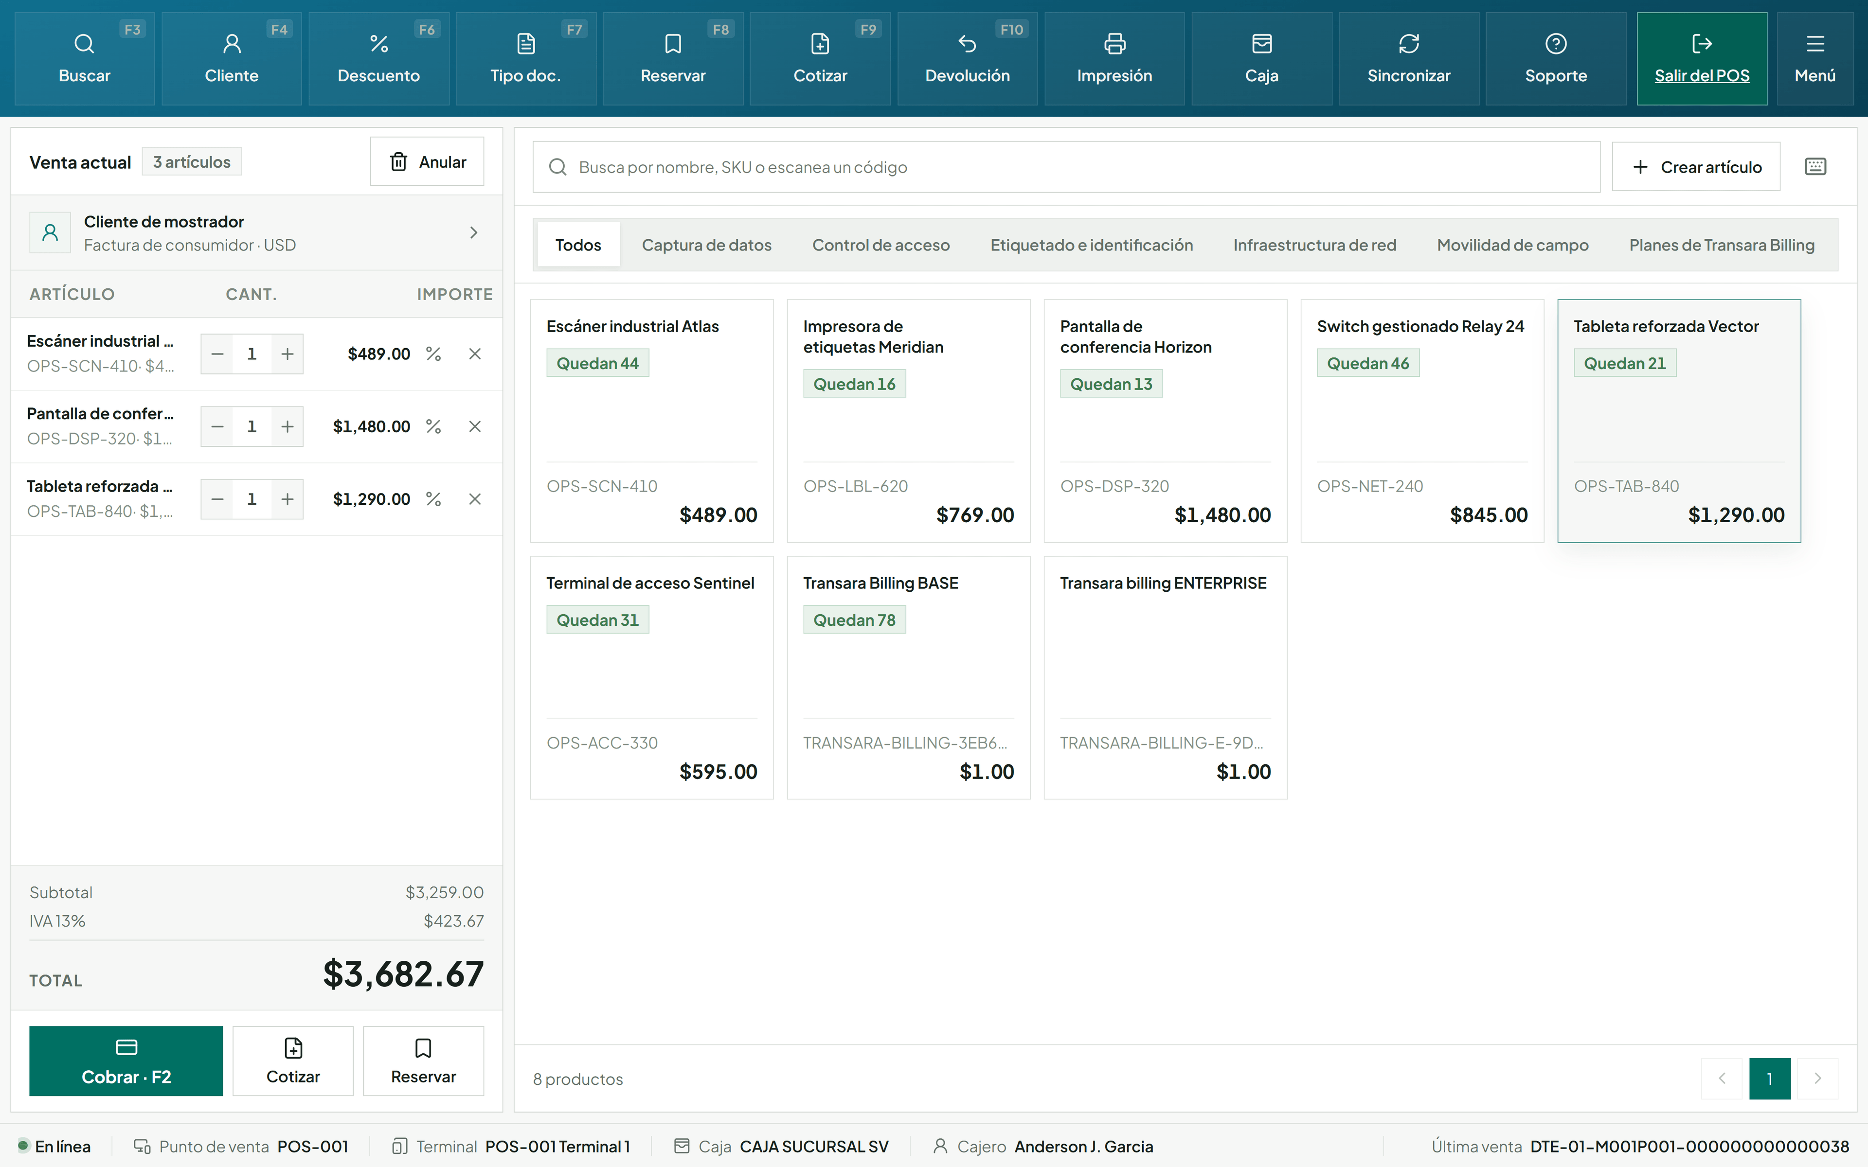Switch to Control de acceso tab
The width and height of the screenshot is (1868, 1167).
pyautogui.click(x=881, y=245)
